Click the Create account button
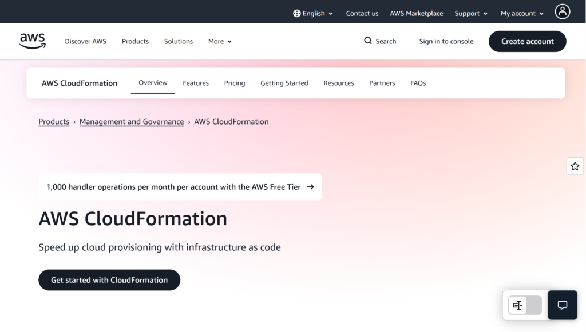Viewport: 586px width, 332px height. pos(527,41)
